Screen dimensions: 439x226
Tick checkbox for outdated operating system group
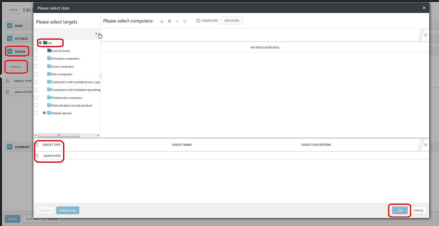pyautogui.click(x=35, y=90)
